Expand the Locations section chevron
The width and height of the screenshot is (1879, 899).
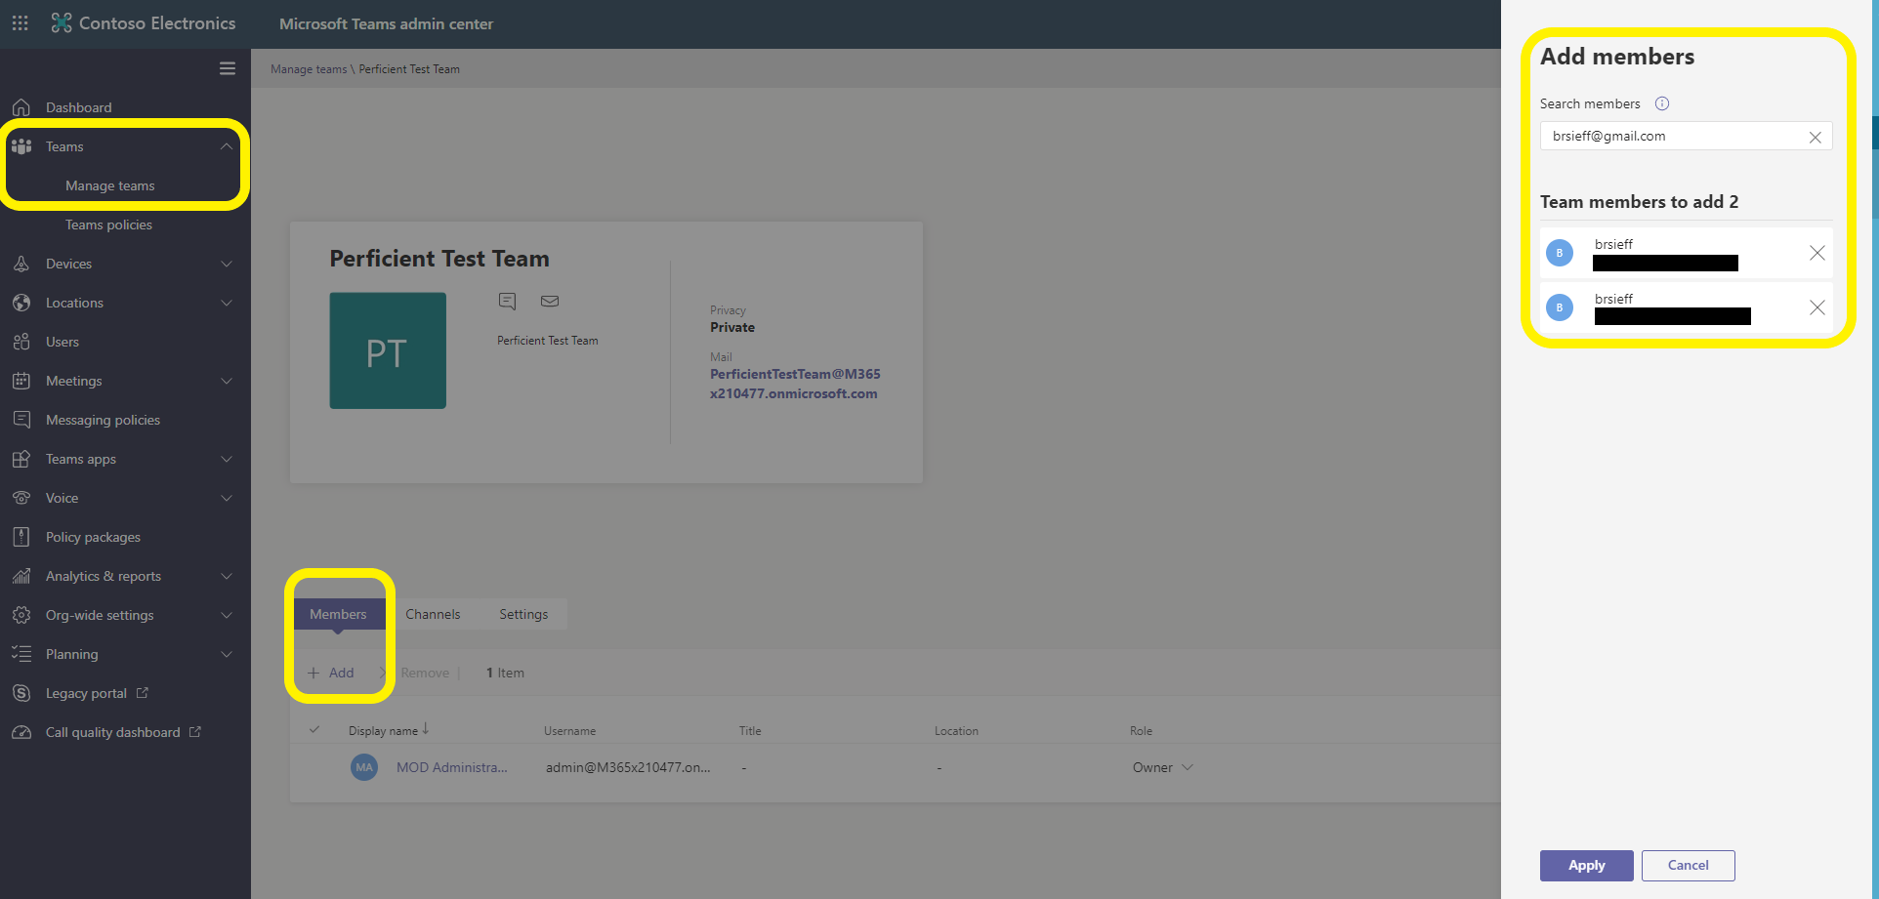tap(227, 303)
